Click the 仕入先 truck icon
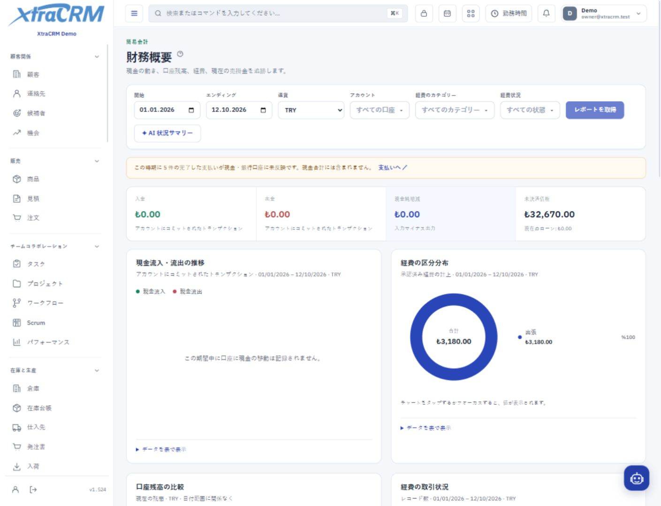The image size is (661, 506). tap(17, 427)
